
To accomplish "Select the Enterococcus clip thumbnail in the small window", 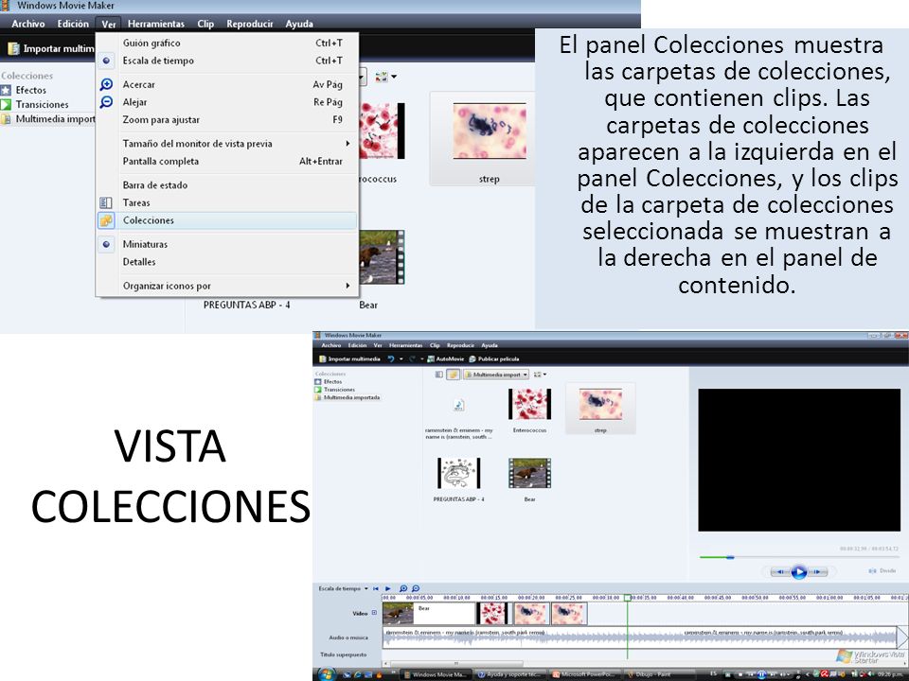I will coord(530,404).
